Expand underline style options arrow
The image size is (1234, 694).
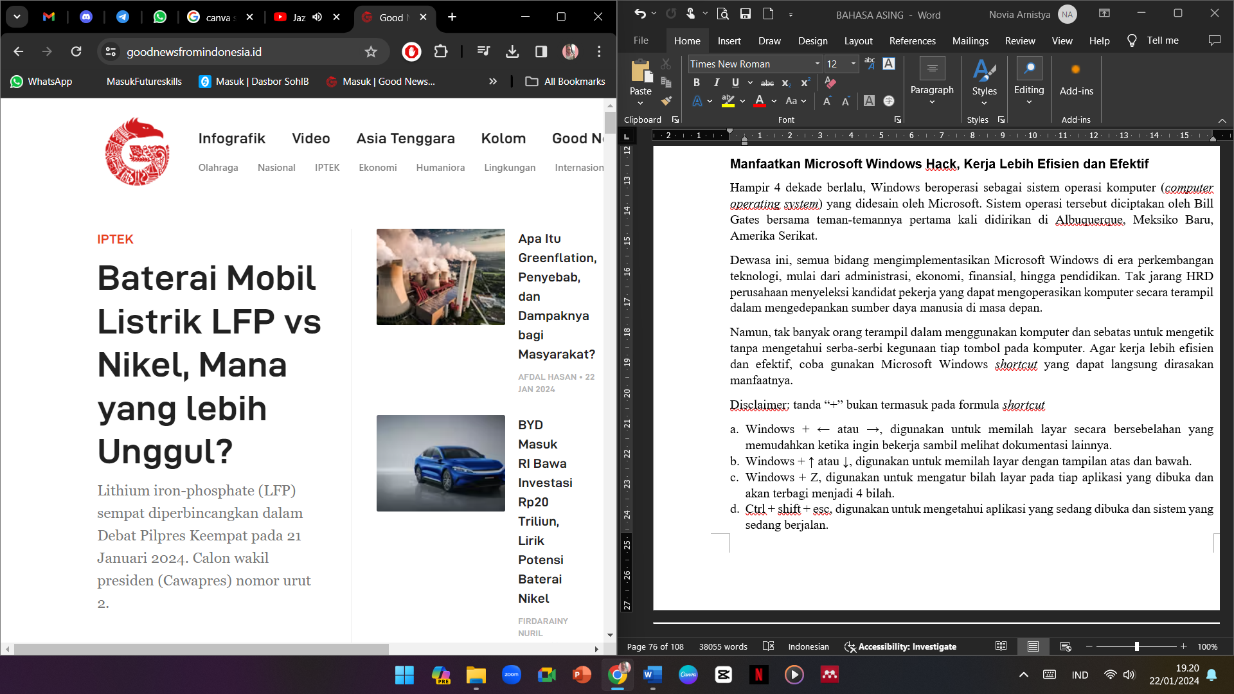pos(749,82)
